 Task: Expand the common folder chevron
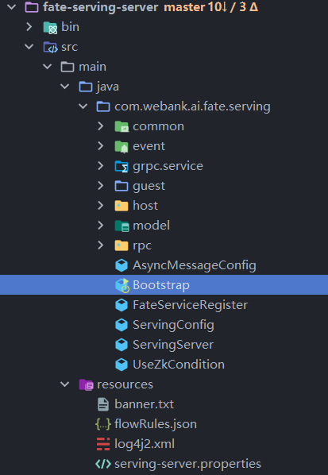pos(101,126)
